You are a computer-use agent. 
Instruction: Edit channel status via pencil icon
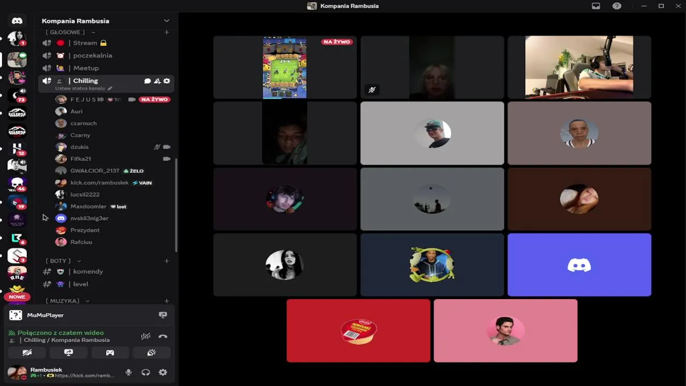(110, 88)
